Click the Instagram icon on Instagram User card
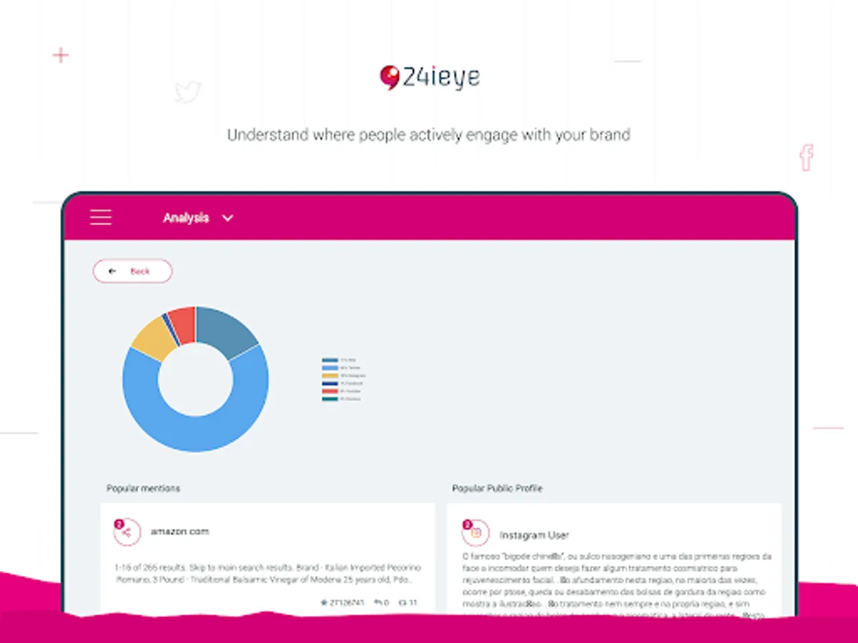Image resolution: width=858 pixels, height=643 pixels. click(x=475, y=533)
